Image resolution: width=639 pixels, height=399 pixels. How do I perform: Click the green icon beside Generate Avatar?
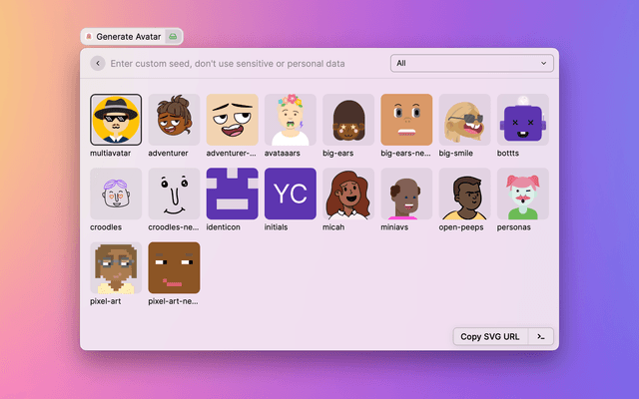[x=174, y=36]
